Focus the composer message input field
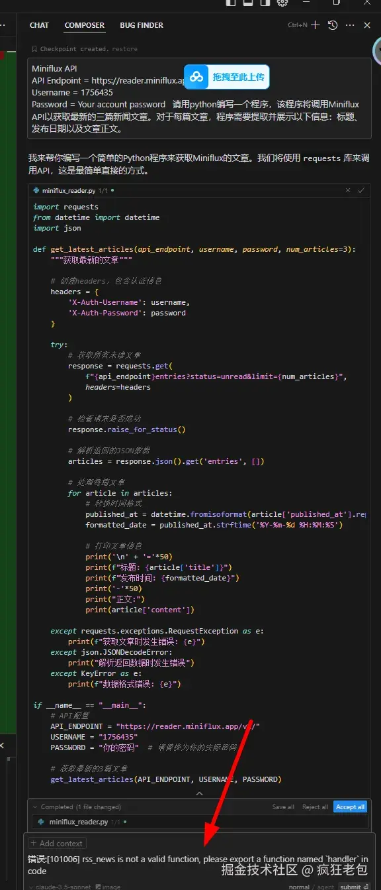 (x=199, y=865)
